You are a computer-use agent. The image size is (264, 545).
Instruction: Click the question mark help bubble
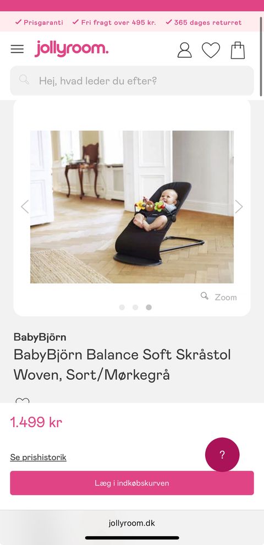(222, 455)
